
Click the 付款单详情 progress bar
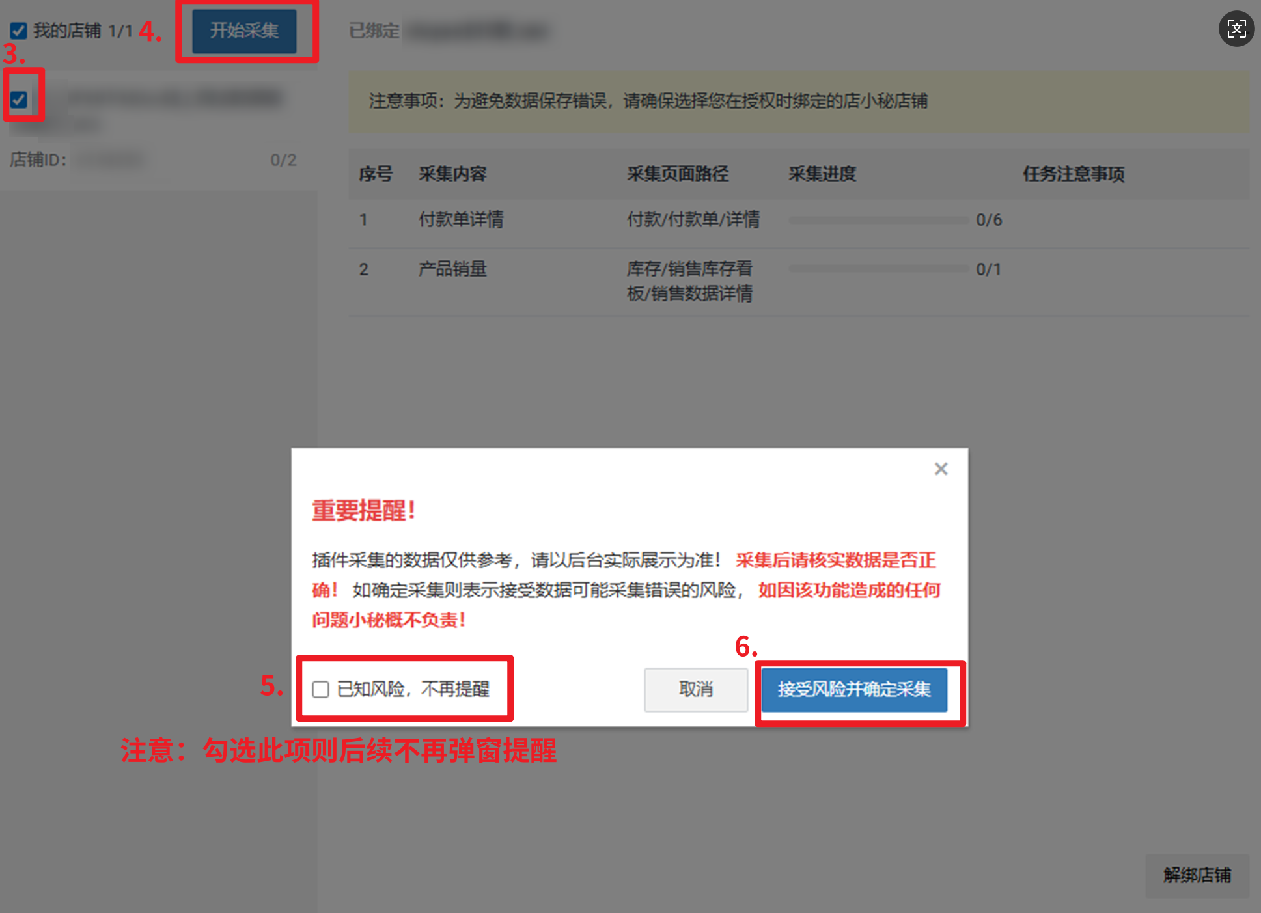point(878,220)
